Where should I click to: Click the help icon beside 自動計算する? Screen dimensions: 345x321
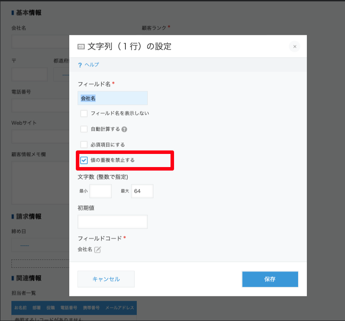(124, 129)
